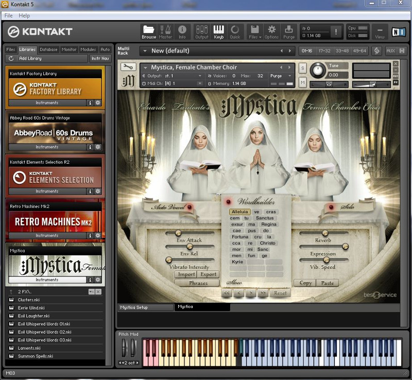The image size is (412, 380).
Task: Click the Reset button below the Wordbuilder
Action: (280, 293)
